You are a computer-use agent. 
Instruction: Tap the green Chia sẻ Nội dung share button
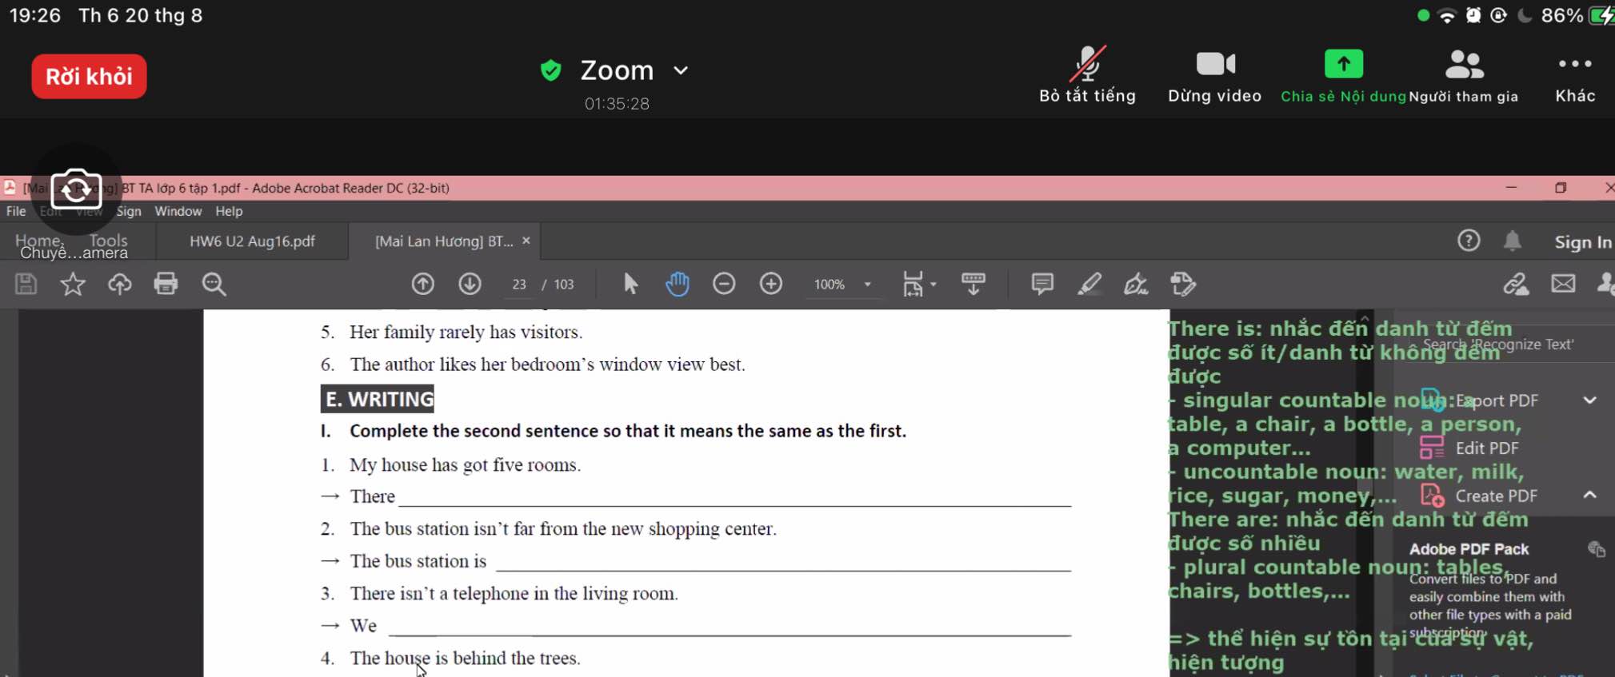pyautogui.click(x=1343, y=75)
